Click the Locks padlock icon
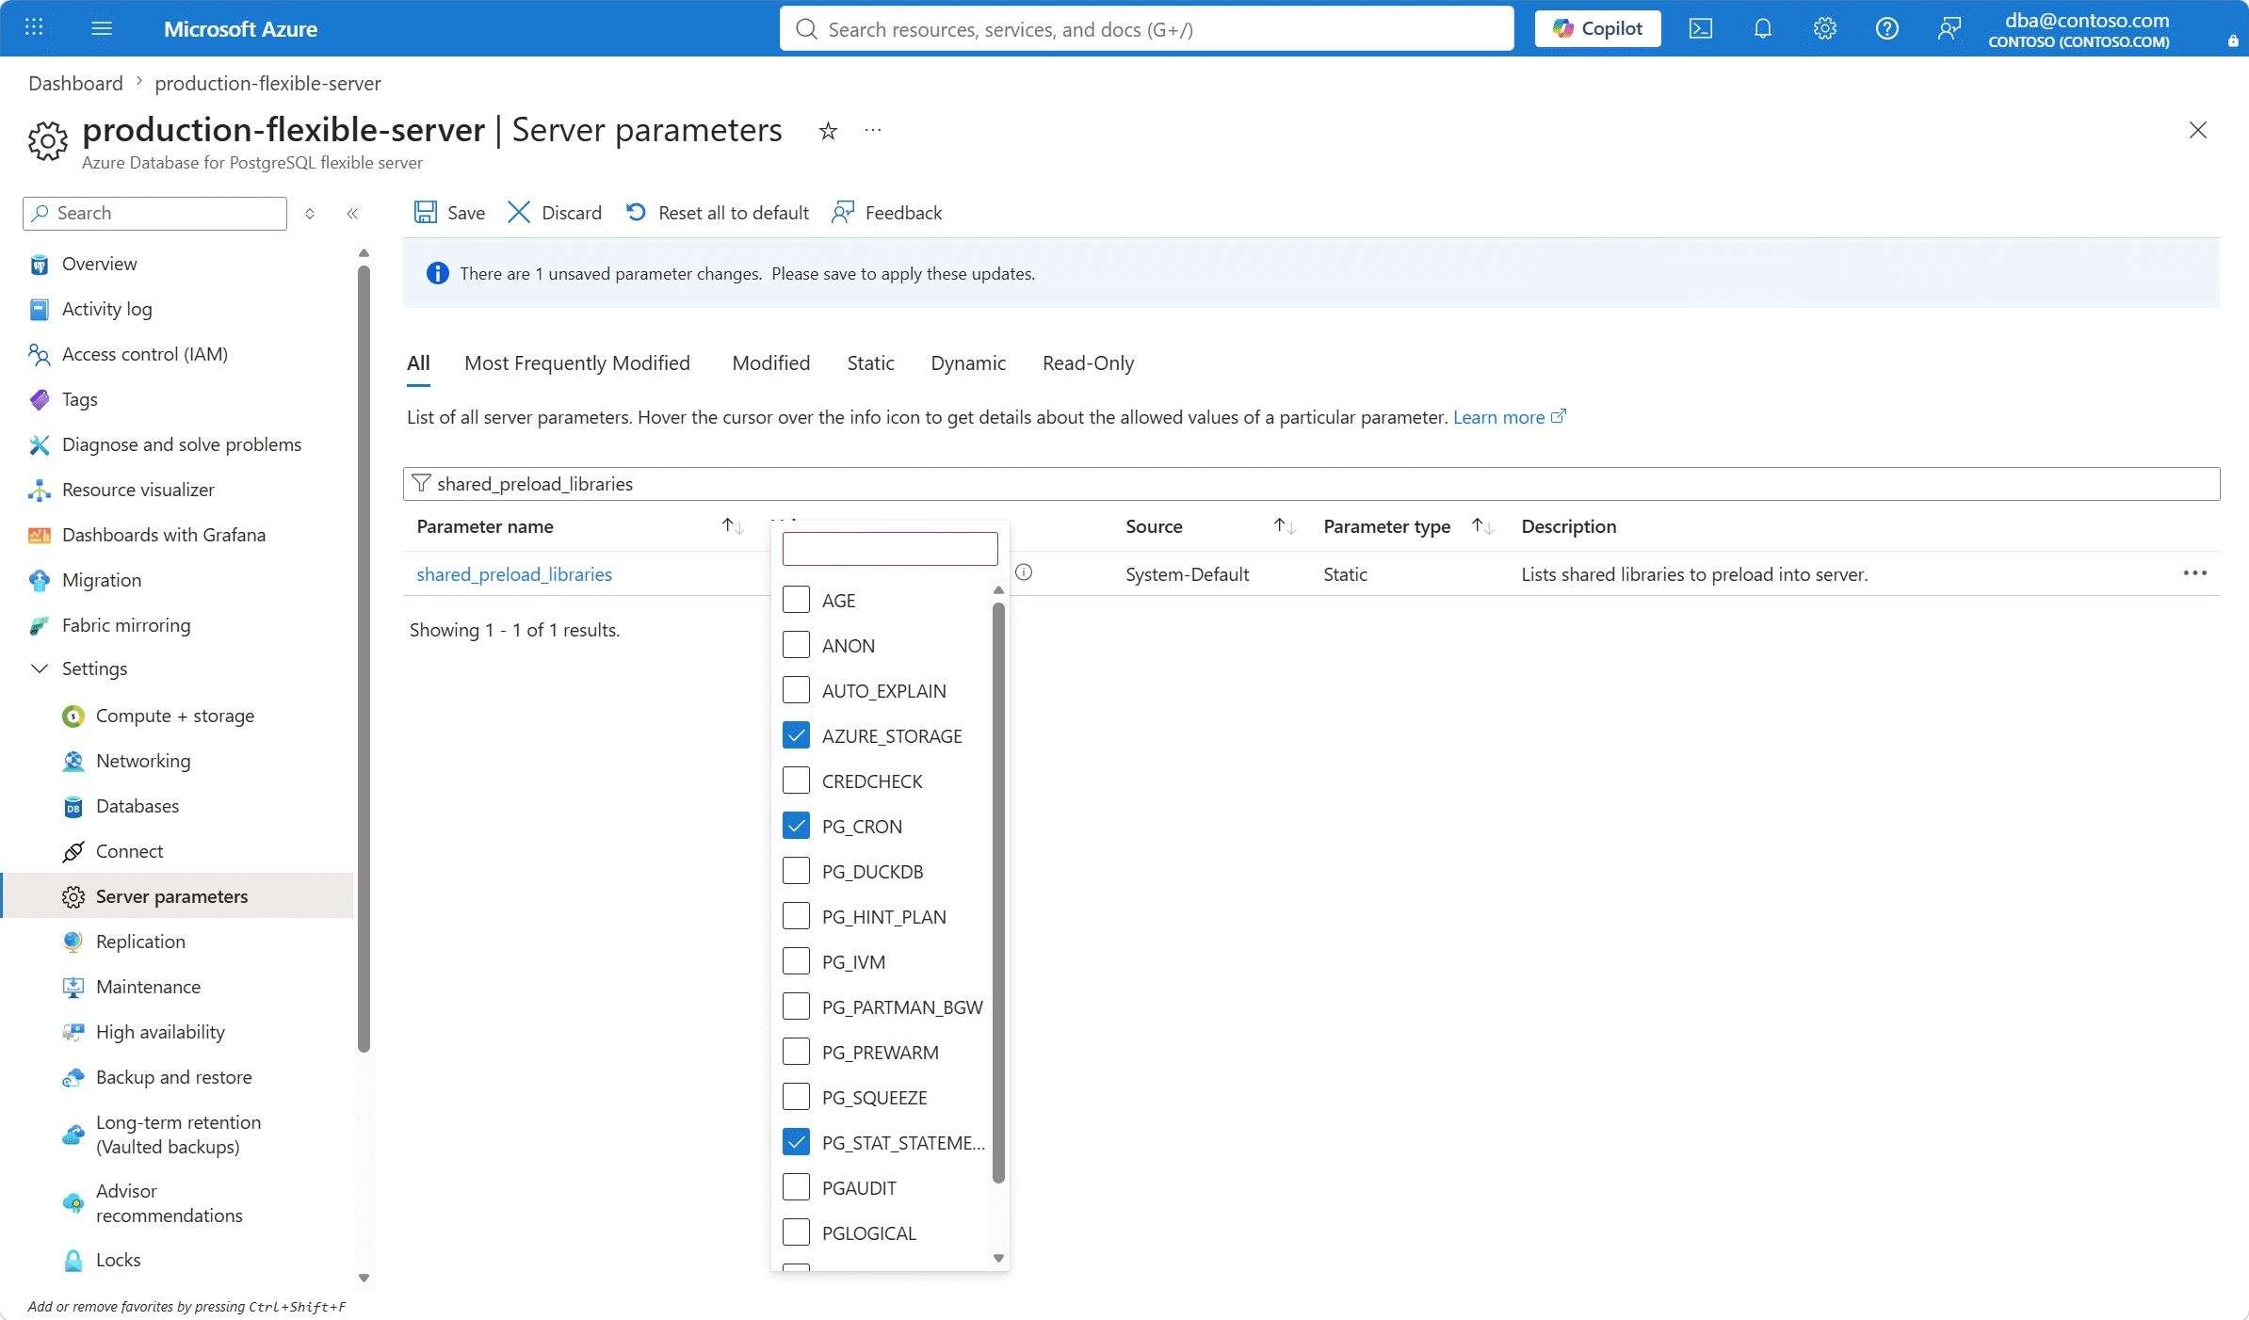The height and width of the screenshot is (1320, 2249). (73, 1260)
